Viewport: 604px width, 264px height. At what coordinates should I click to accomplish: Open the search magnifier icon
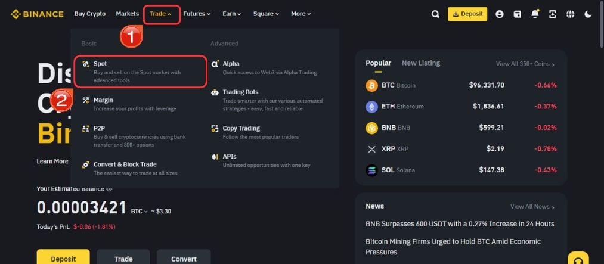pyautogui.click(x=435, y=14)
